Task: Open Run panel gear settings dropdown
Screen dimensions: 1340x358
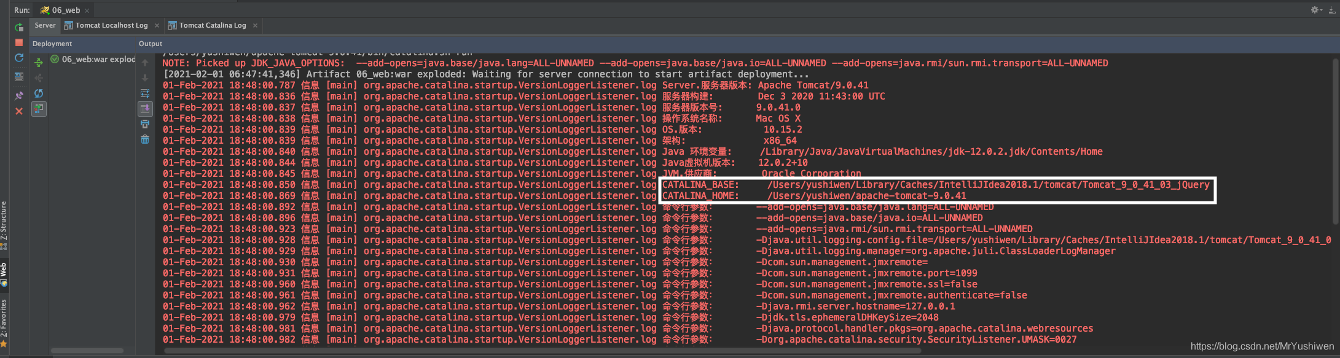Action: 1317,10
